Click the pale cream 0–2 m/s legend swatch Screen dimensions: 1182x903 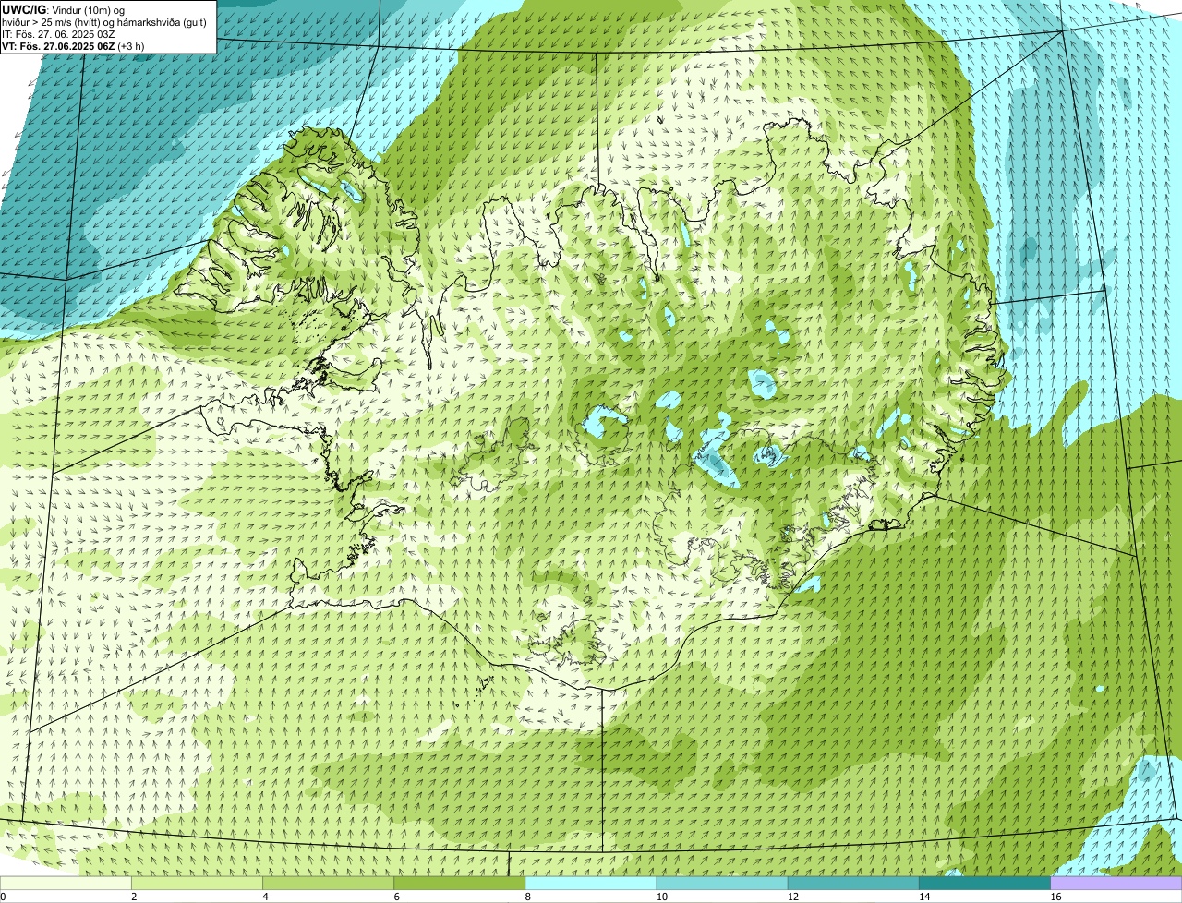66,884
